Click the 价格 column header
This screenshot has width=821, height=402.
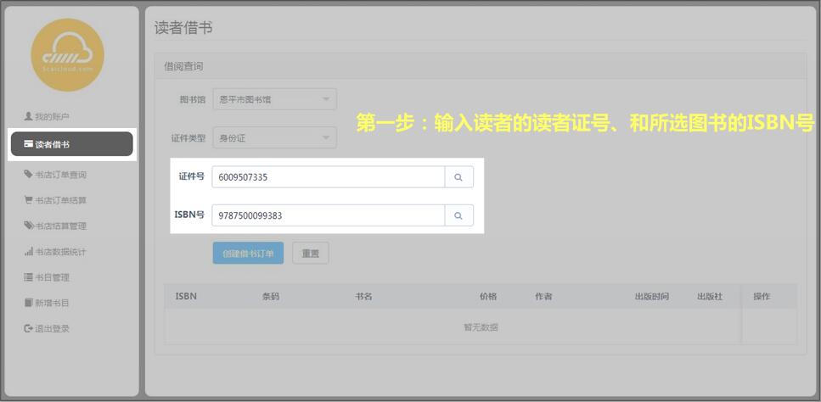[x=487, y=297]
